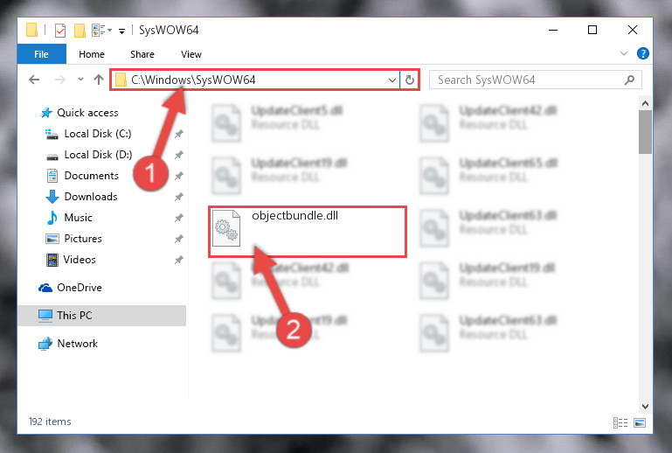This screenshot has width=672, height=453.
Task: Select the objectbundle.dll file
Action: point(308,232)
